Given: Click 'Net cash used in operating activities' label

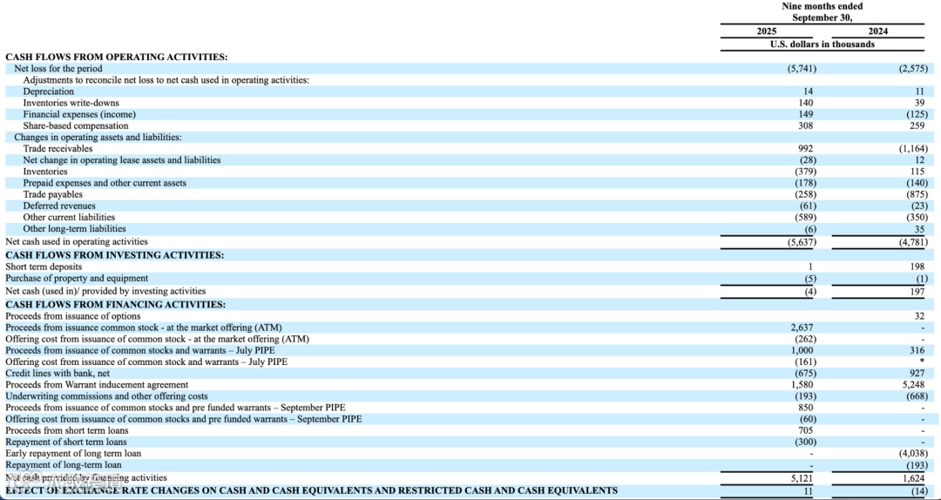Looking at the screenshot, I should pos(76,241).
